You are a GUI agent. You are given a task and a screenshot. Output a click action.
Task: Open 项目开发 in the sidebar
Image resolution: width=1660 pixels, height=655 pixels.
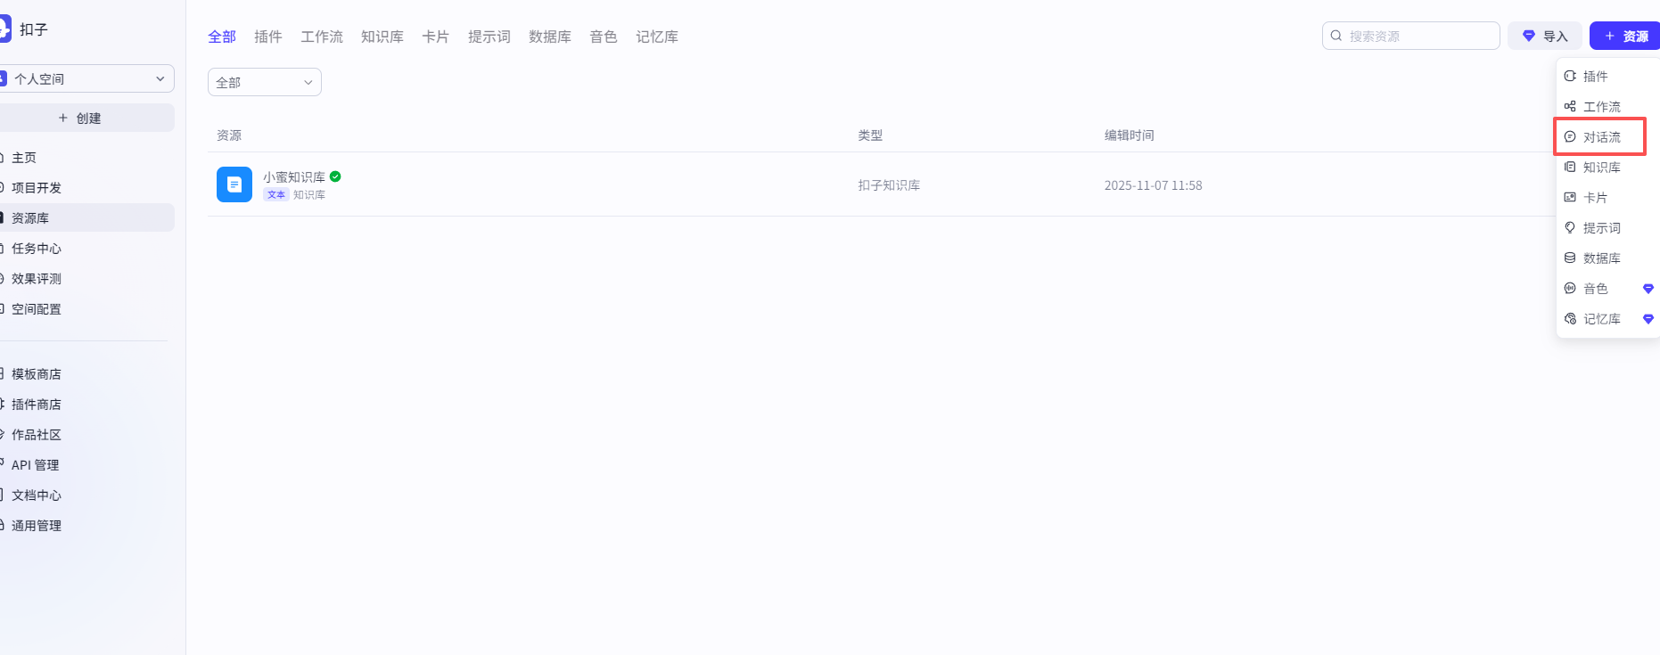coord(86,188)
